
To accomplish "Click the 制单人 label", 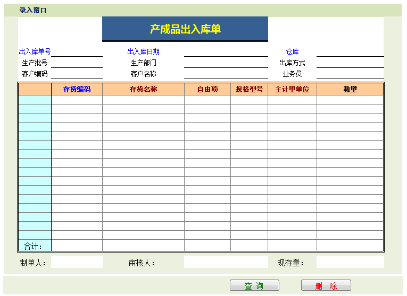I will pos(32,263).
